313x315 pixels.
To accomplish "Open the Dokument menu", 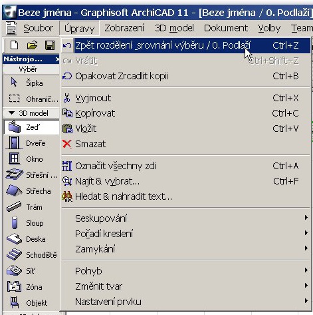I will pos(226,28).
